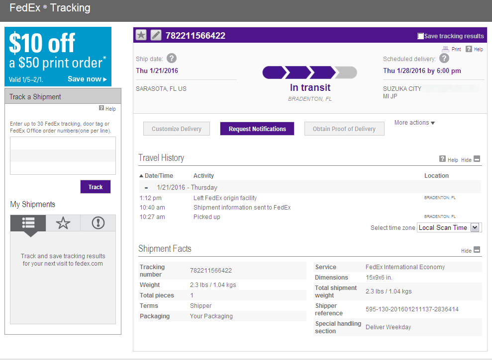Open the question mark beside Scheduled delivery
492x360 pixels.
444,59
